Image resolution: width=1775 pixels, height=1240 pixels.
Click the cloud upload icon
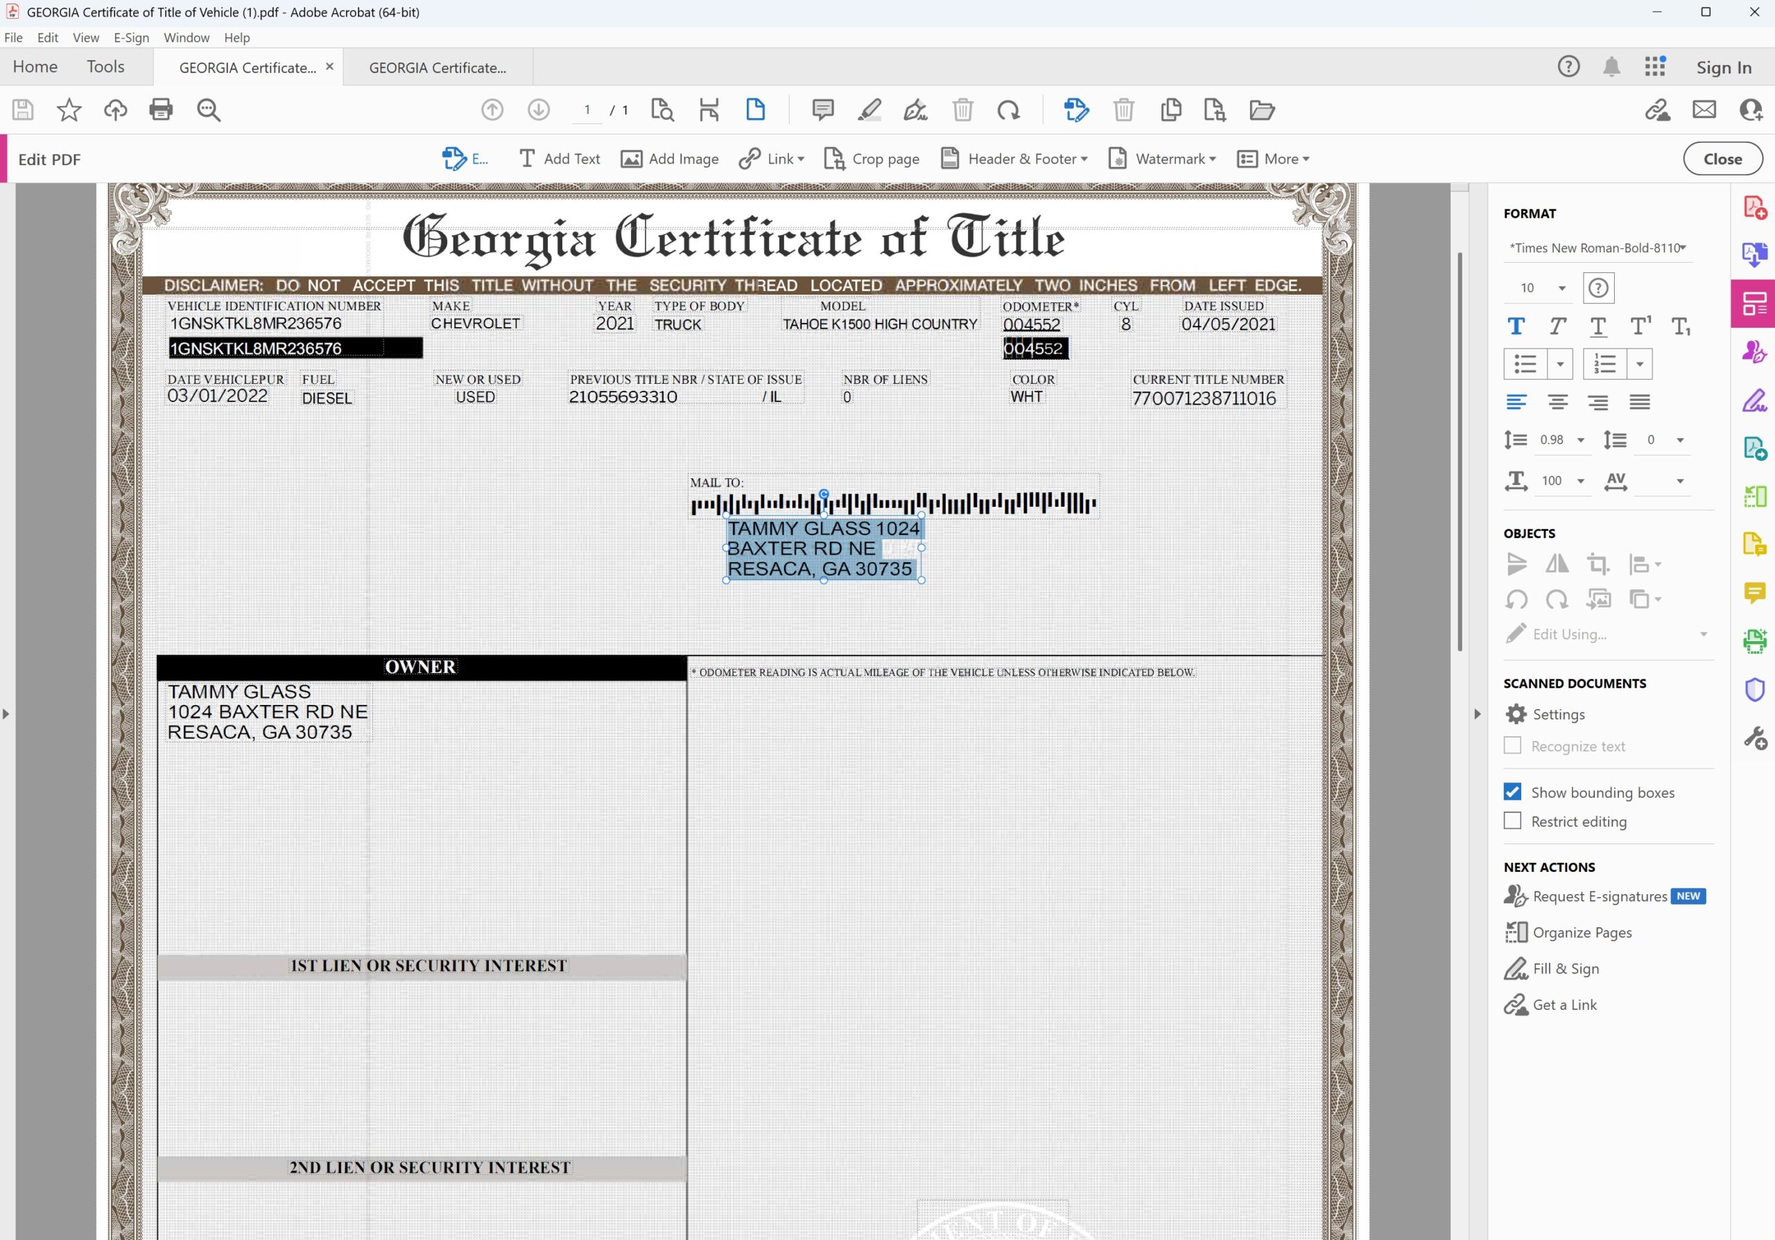point(115,110)
